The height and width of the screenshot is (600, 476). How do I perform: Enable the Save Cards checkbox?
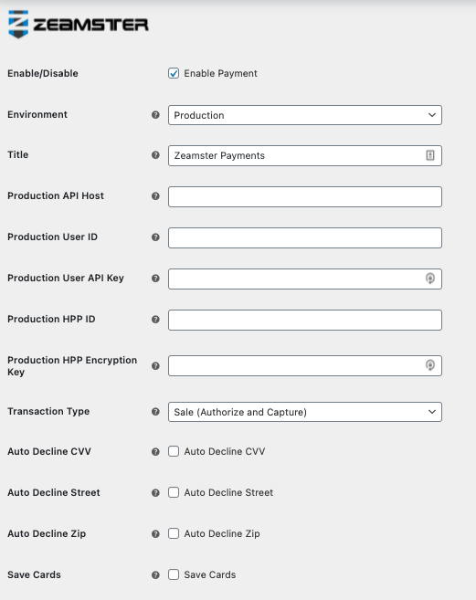point(174,574)
